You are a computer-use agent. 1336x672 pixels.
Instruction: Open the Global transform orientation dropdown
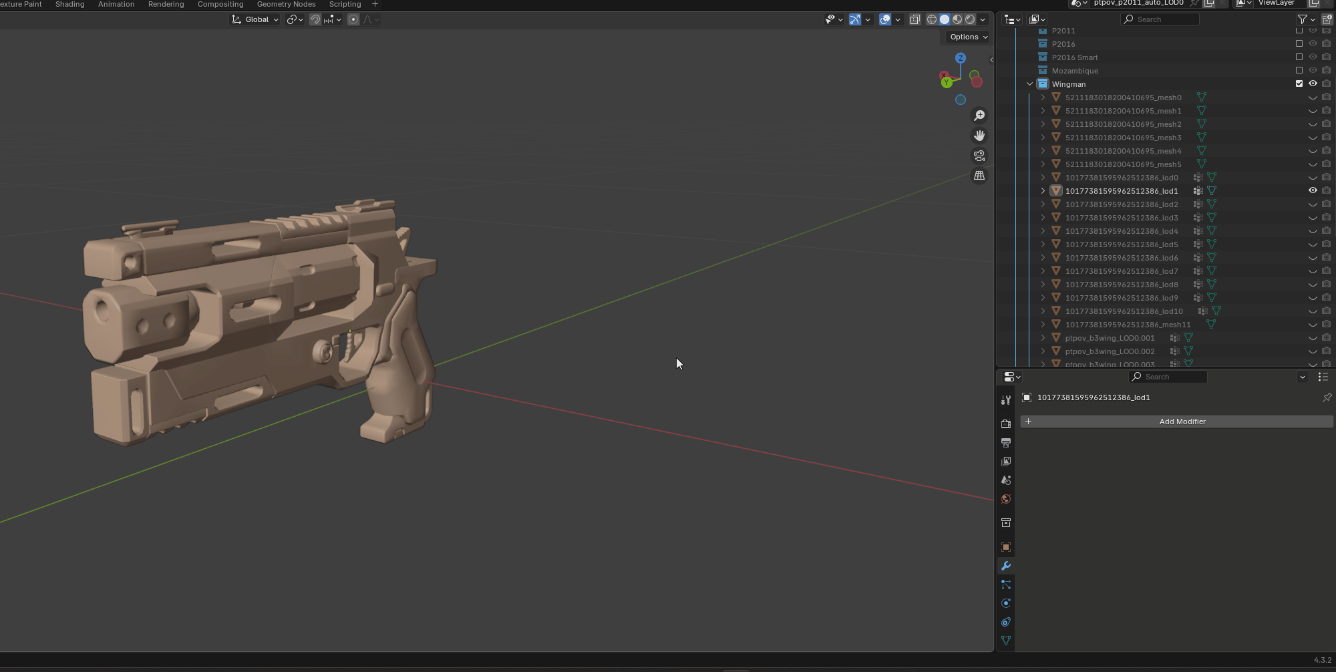tap(256, 19)
